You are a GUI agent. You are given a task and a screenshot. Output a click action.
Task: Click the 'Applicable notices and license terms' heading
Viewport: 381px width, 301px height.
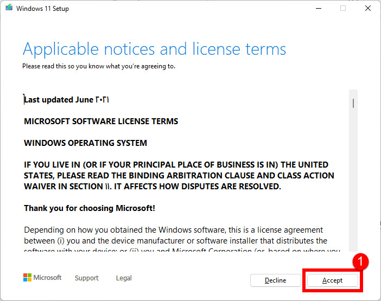(154, 50)
